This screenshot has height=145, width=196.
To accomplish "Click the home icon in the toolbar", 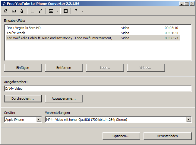I will (5, 11).
